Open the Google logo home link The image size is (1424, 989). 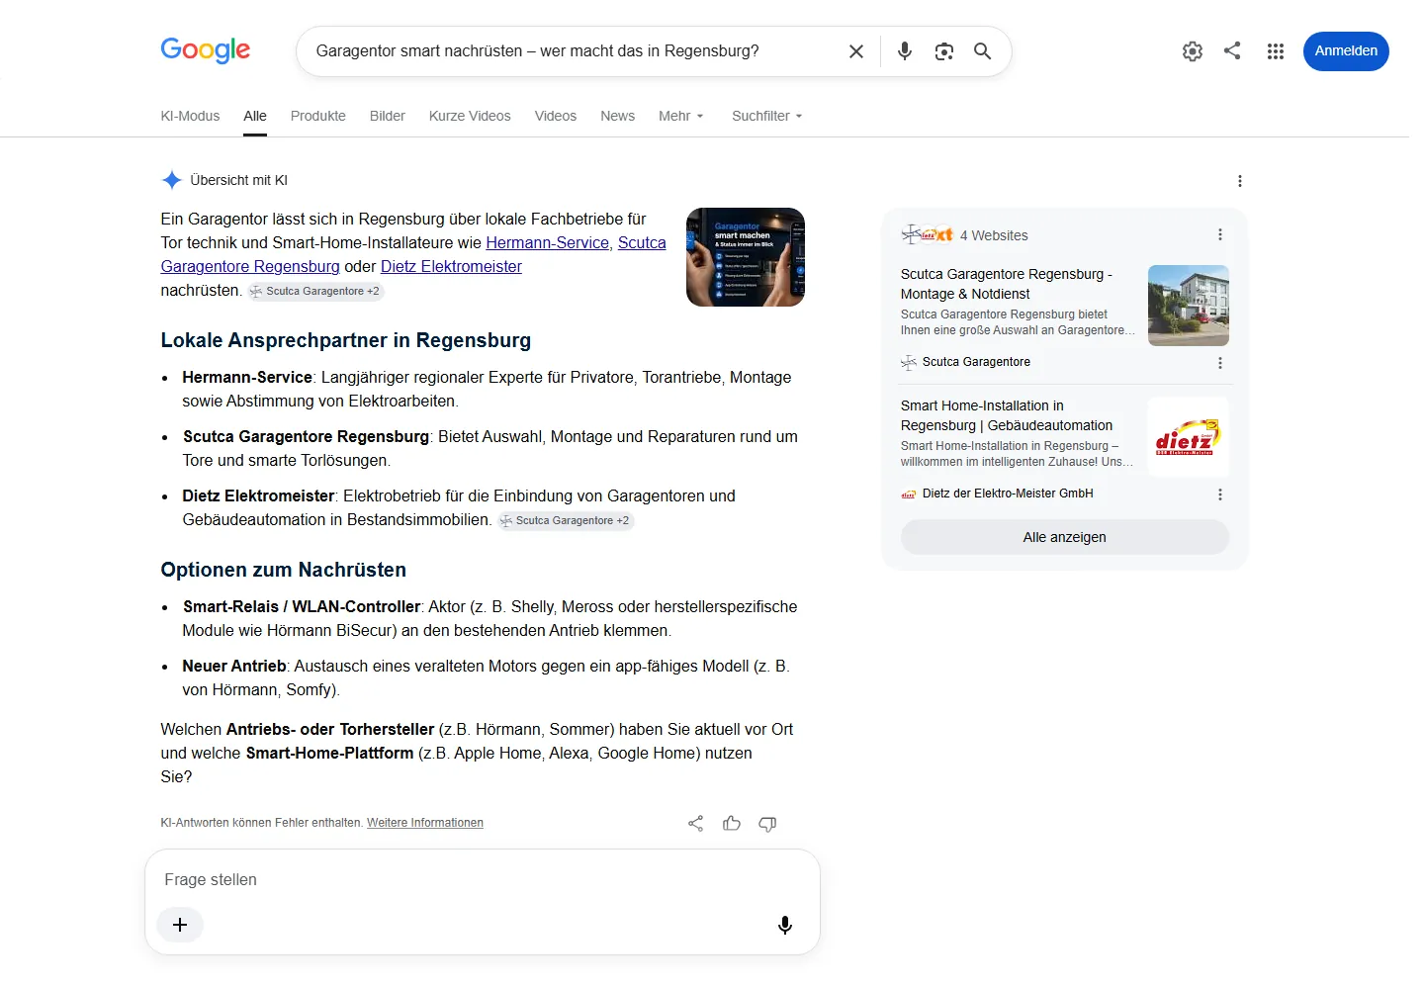pos(205,50)
